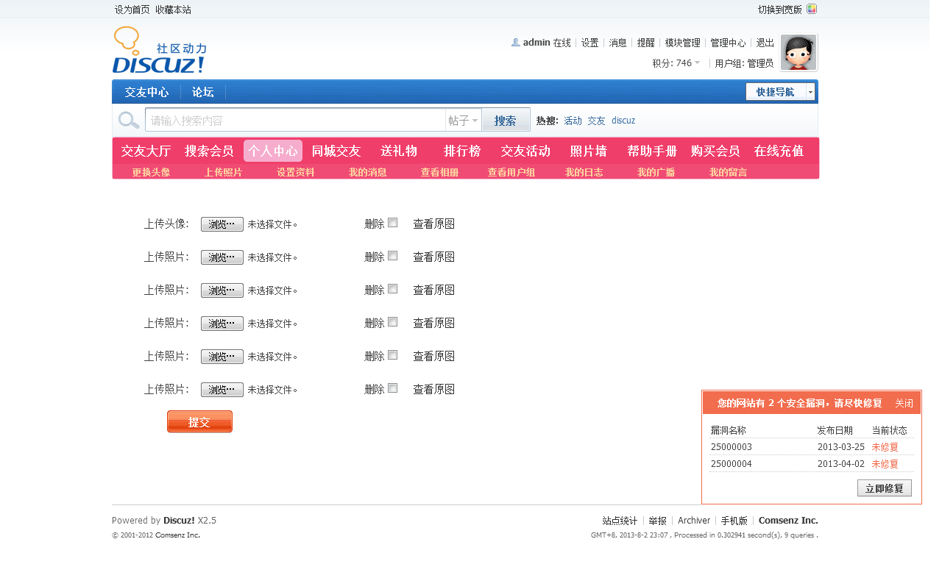Open the admin avatar thumbnail
Screen dimensions: 942x578
[798, 52]
